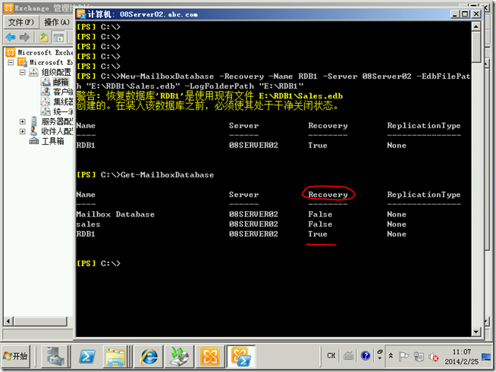The image size is (496, 372).
Task: Collapse the 组织配置 tree node
Action: pos(23,73)
